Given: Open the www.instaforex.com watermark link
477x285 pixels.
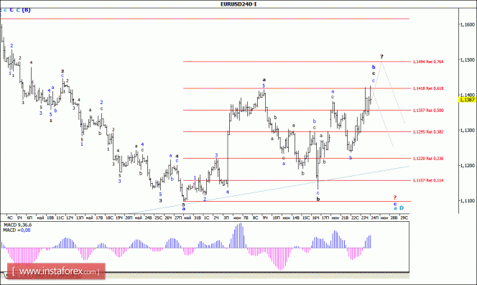Looking at the screenshot, I should pos(56,271).
